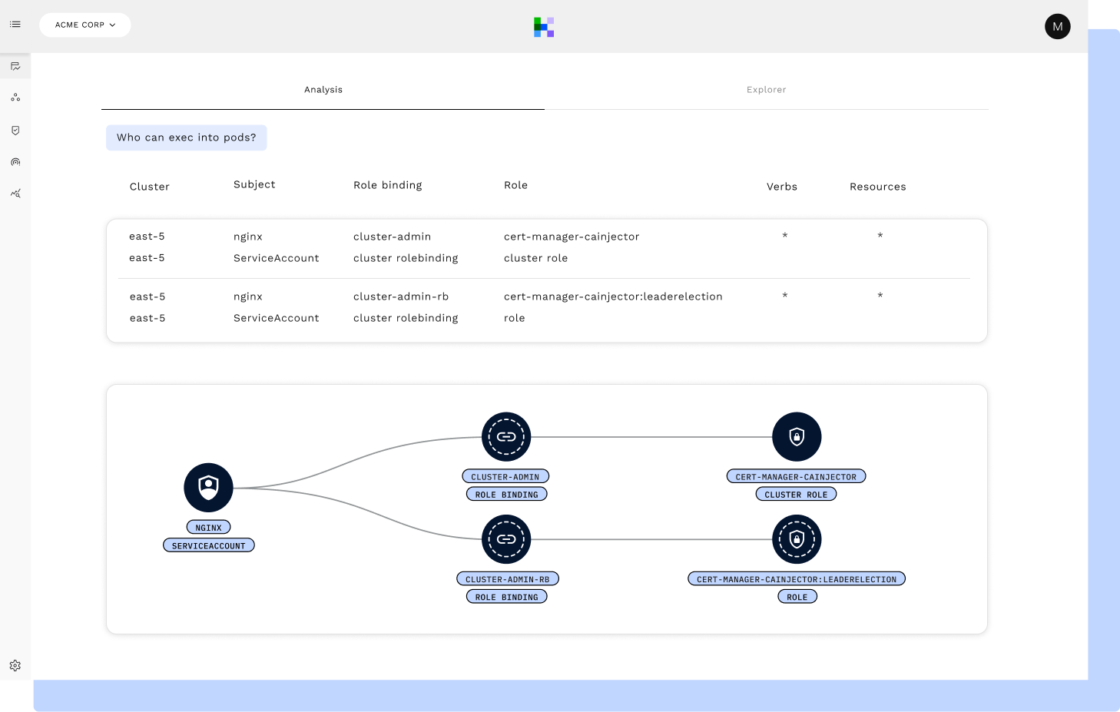
Task: Select the Analysis tab
Action: (x=323, y=90)
